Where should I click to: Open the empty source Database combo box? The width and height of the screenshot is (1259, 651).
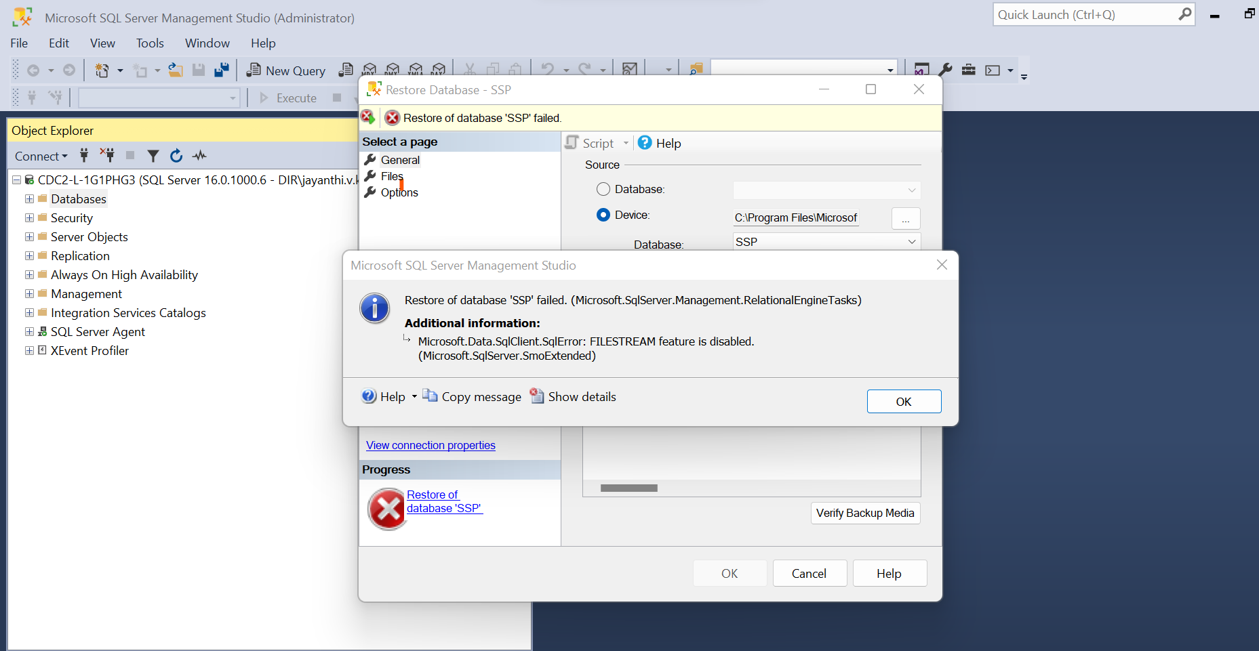826,190
